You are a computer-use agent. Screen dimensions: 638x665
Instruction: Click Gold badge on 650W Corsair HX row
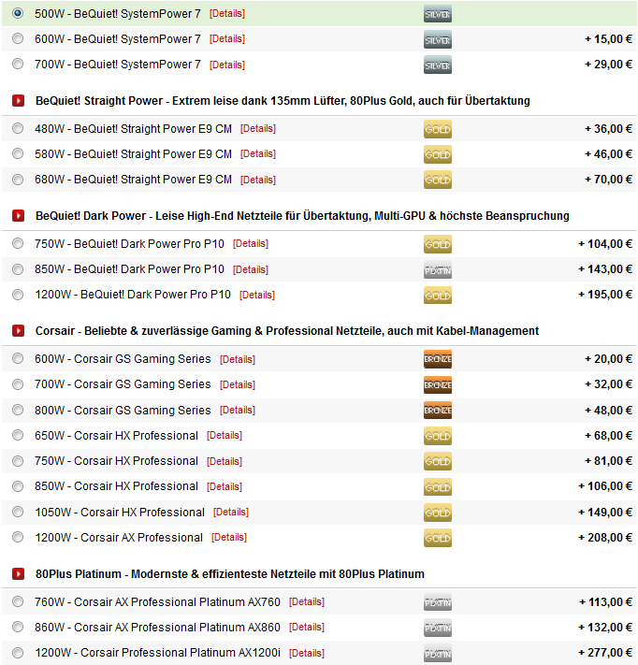click(x=438, y=436)
